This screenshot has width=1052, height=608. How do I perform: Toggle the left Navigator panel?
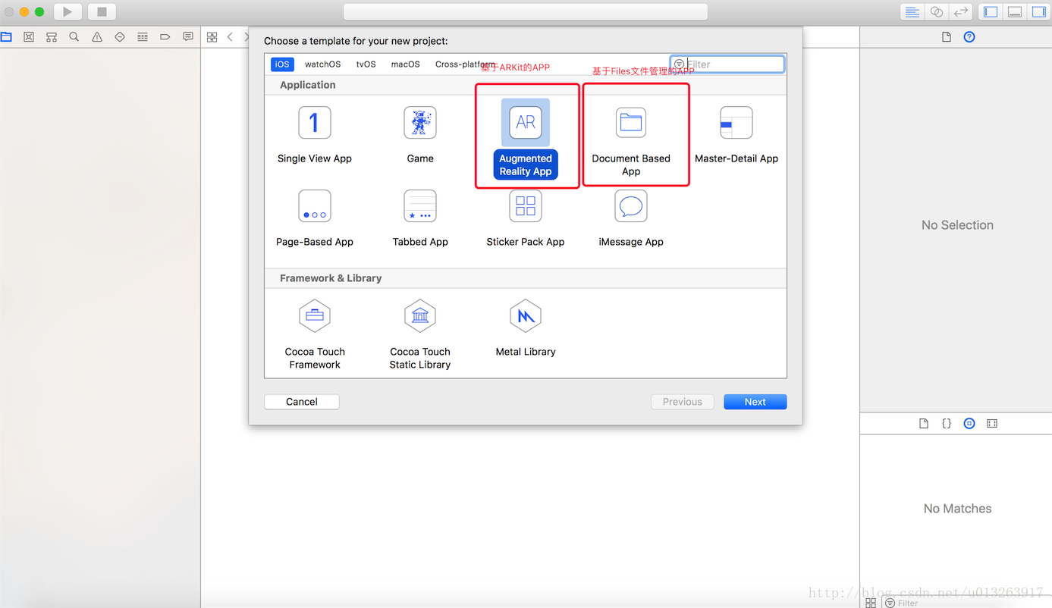[991, 11]
